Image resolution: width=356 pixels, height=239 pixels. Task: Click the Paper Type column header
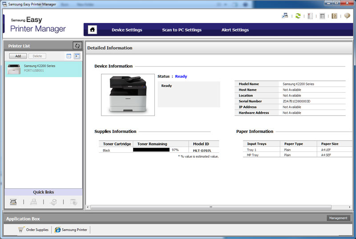[x=294, y=144]
